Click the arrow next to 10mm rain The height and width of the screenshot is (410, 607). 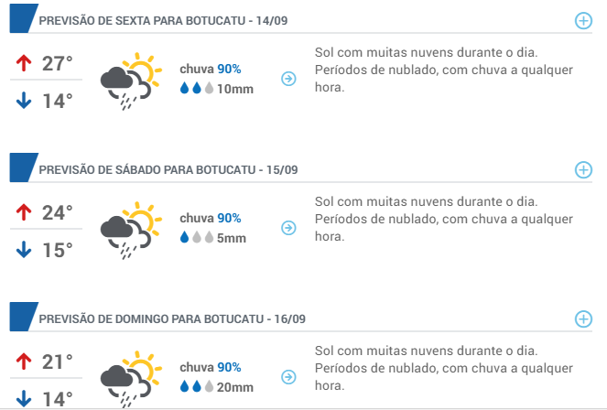tap(288, 79)
